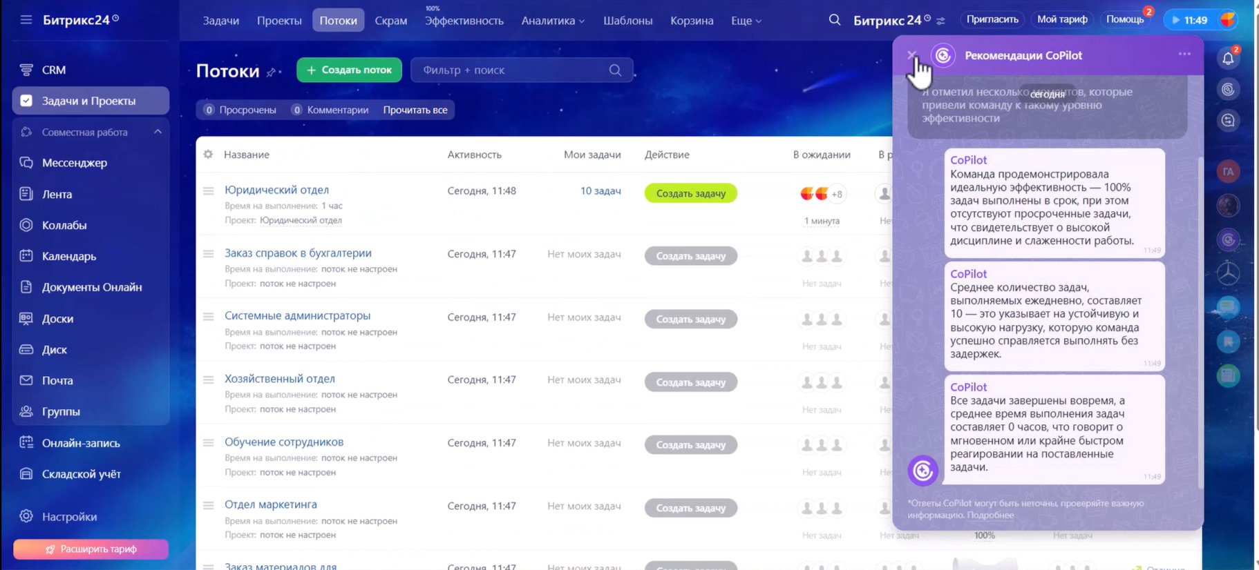Image resolution: width=1259 pixels, height=570 pixels.
Task: Toggle the Просрочены counter filter
Action: 240,110
